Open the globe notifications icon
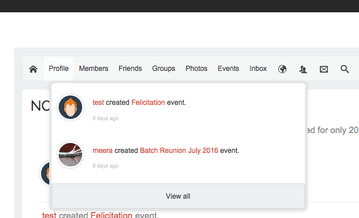 pyautogui.click(x=282, y=69)
